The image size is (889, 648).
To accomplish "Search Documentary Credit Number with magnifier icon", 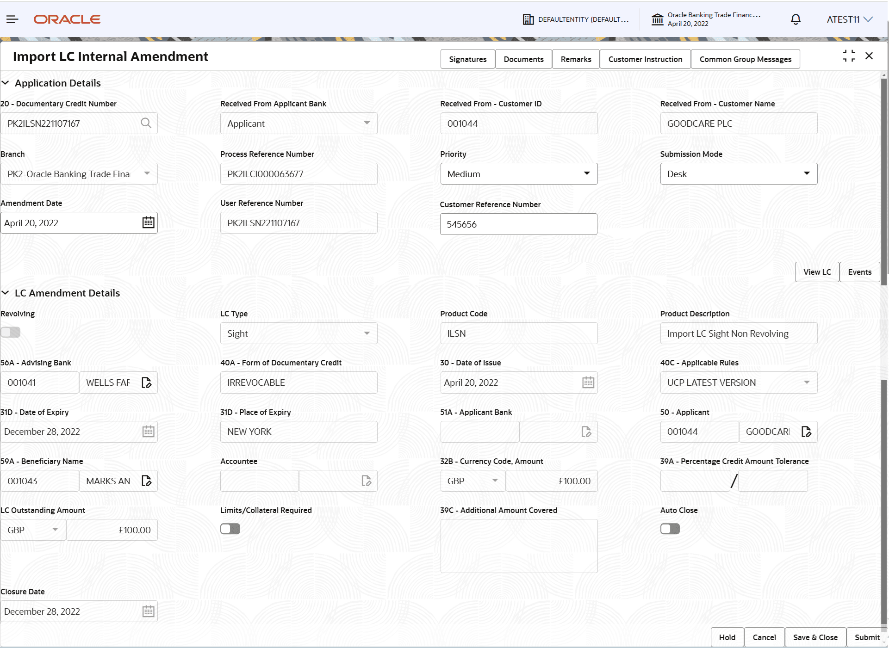I will click(x=146, y=123).
